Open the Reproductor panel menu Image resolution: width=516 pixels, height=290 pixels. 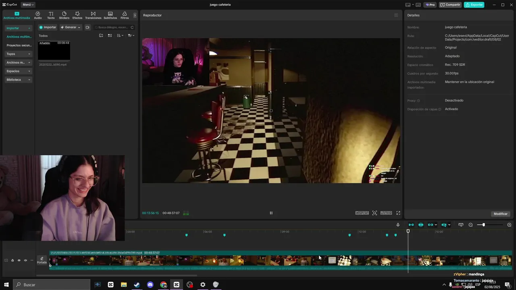[396, 15]
